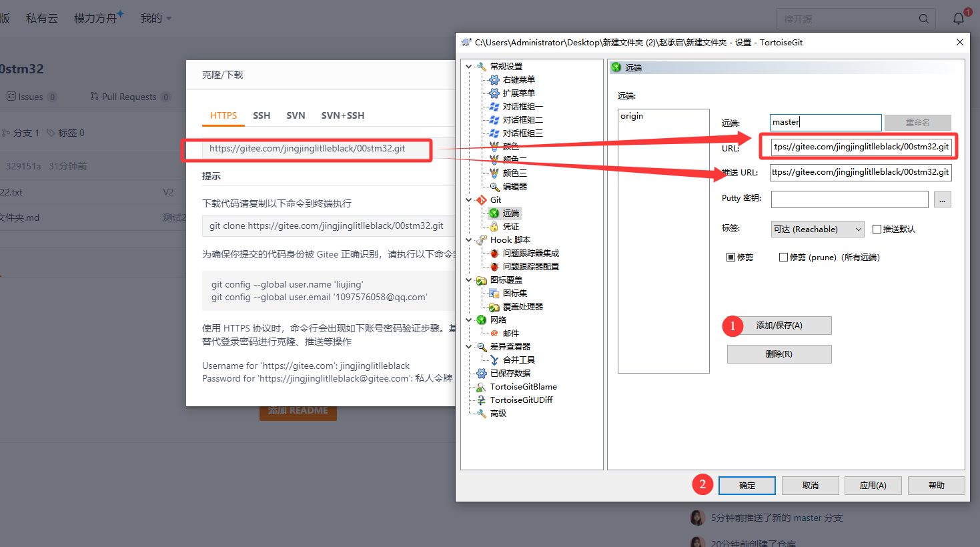This screenshot has width=980, height=547.
Task: Click the URL input field
Action: (861, 147)
